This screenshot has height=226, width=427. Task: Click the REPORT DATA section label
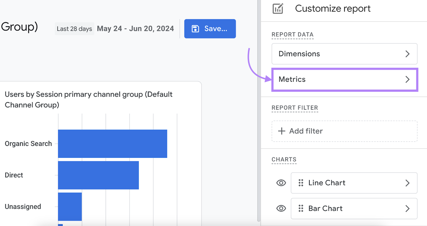pos(292,35)
